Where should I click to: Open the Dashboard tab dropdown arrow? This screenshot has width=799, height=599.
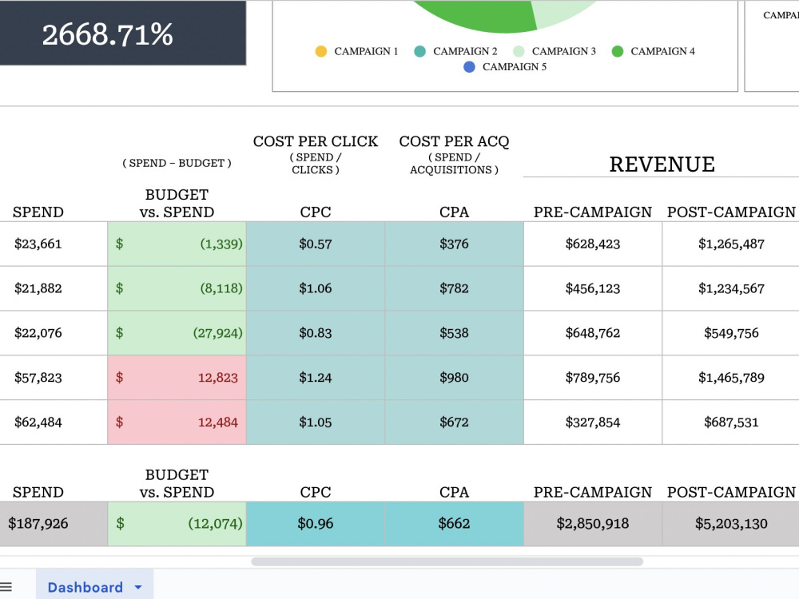pyautogui.click(x=138, y=587)
